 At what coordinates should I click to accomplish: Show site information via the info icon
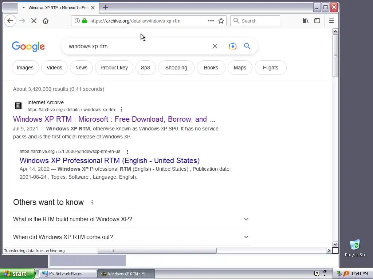pos(77,21)
